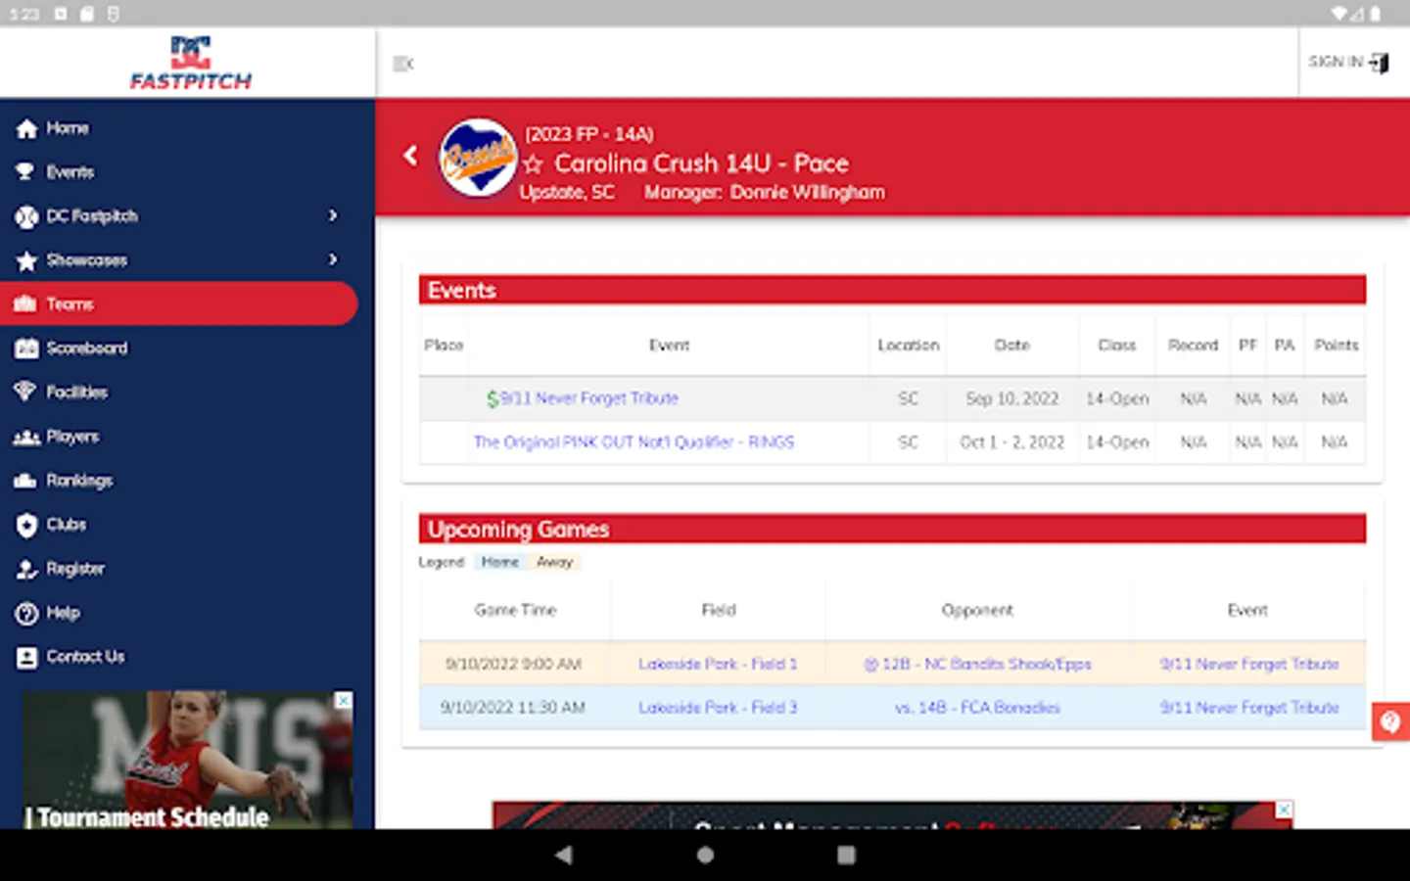This screenshot has height=881, width=1410.
Task: Tap the Android back button
Action: coord(563,855)
